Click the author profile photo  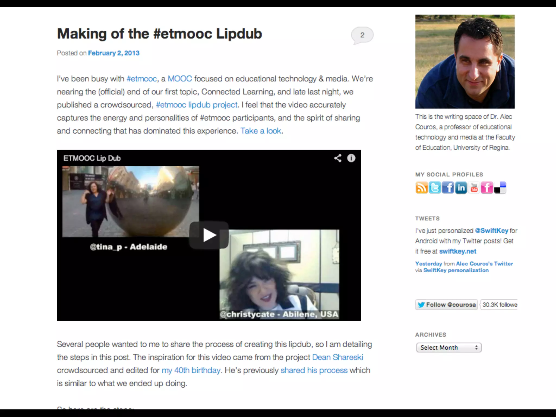pos(465,62)
